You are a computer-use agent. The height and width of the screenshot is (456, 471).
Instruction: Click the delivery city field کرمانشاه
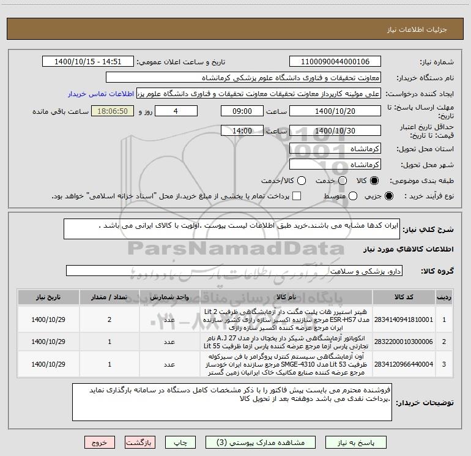(x=335, y=165)
